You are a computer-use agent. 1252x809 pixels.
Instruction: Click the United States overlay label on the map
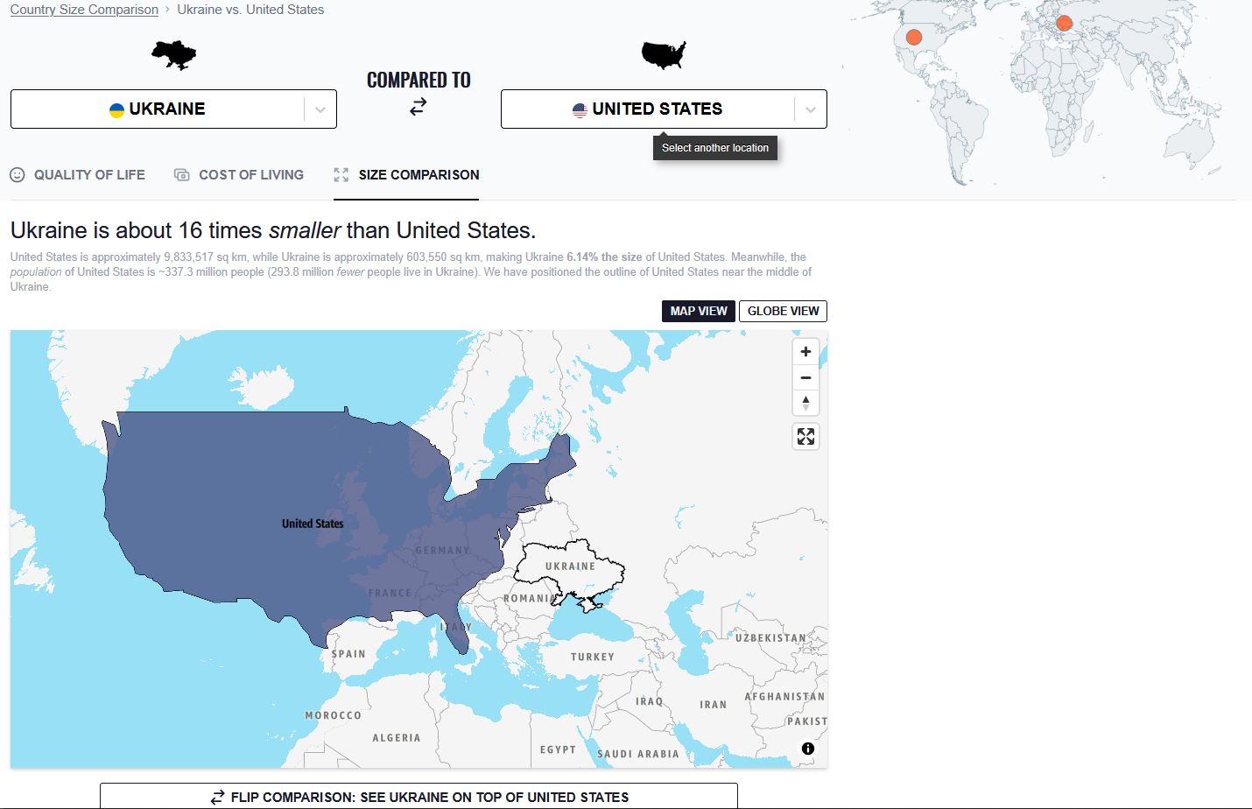[x=313, y=524]
